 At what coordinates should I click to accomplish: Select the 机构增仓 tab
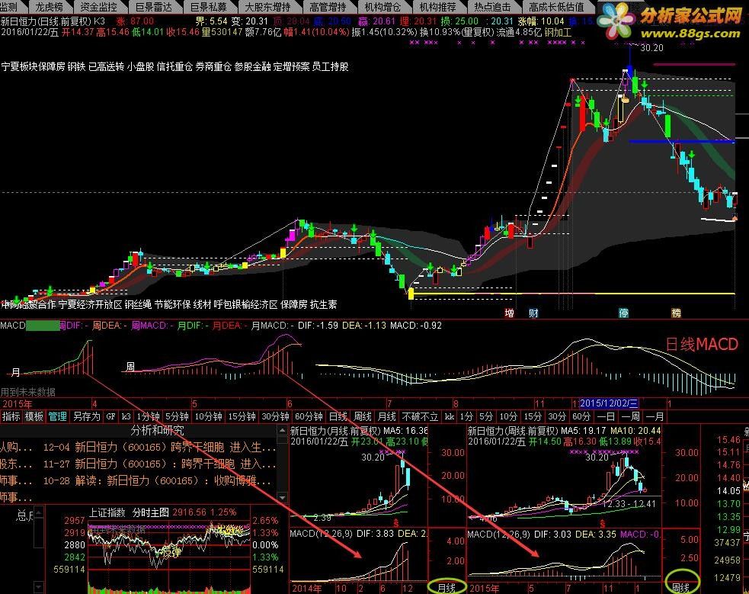(383, 7)
